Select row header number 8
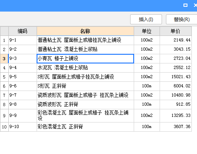Image resolution: width=197 pixels, height=154 pixels. click(4, 105)
